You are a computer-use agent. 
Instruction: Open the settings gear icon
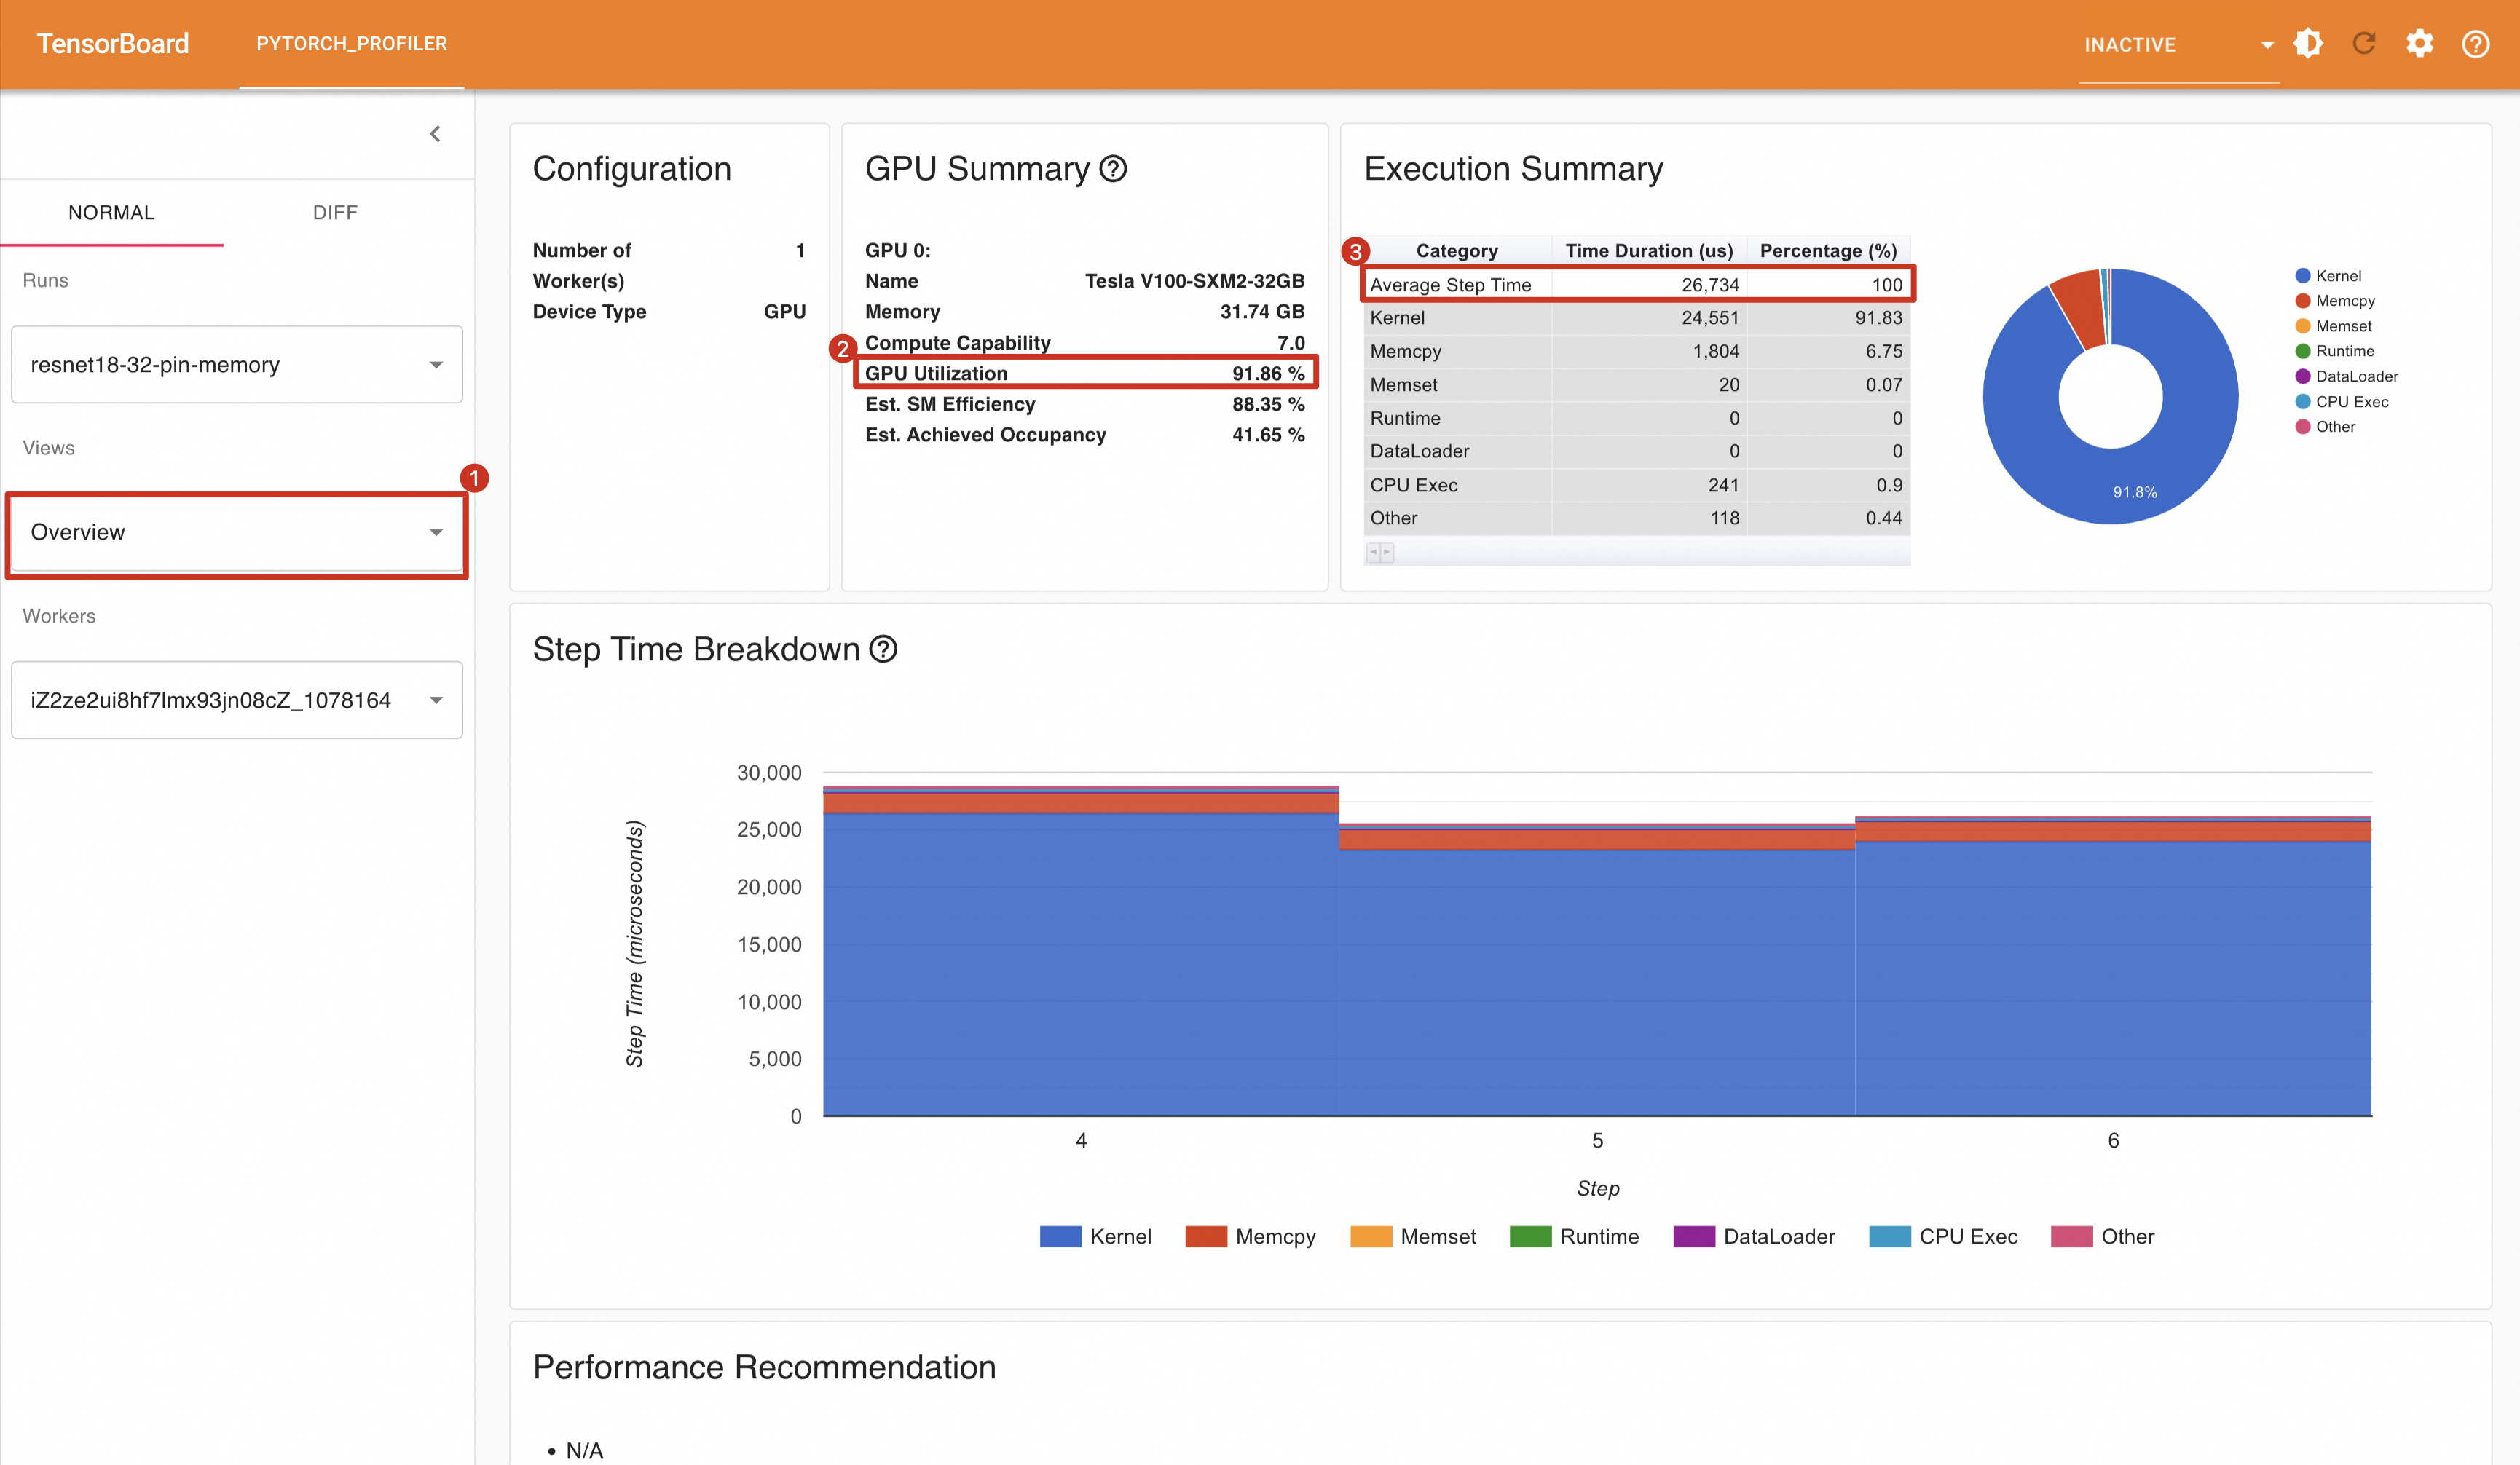click(2419, 44)
